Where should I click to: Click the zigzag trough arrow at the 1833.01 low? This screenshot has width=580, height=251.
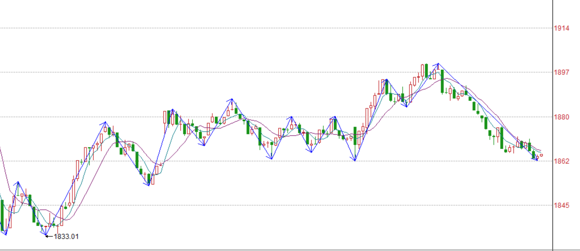tap(46, 235)
